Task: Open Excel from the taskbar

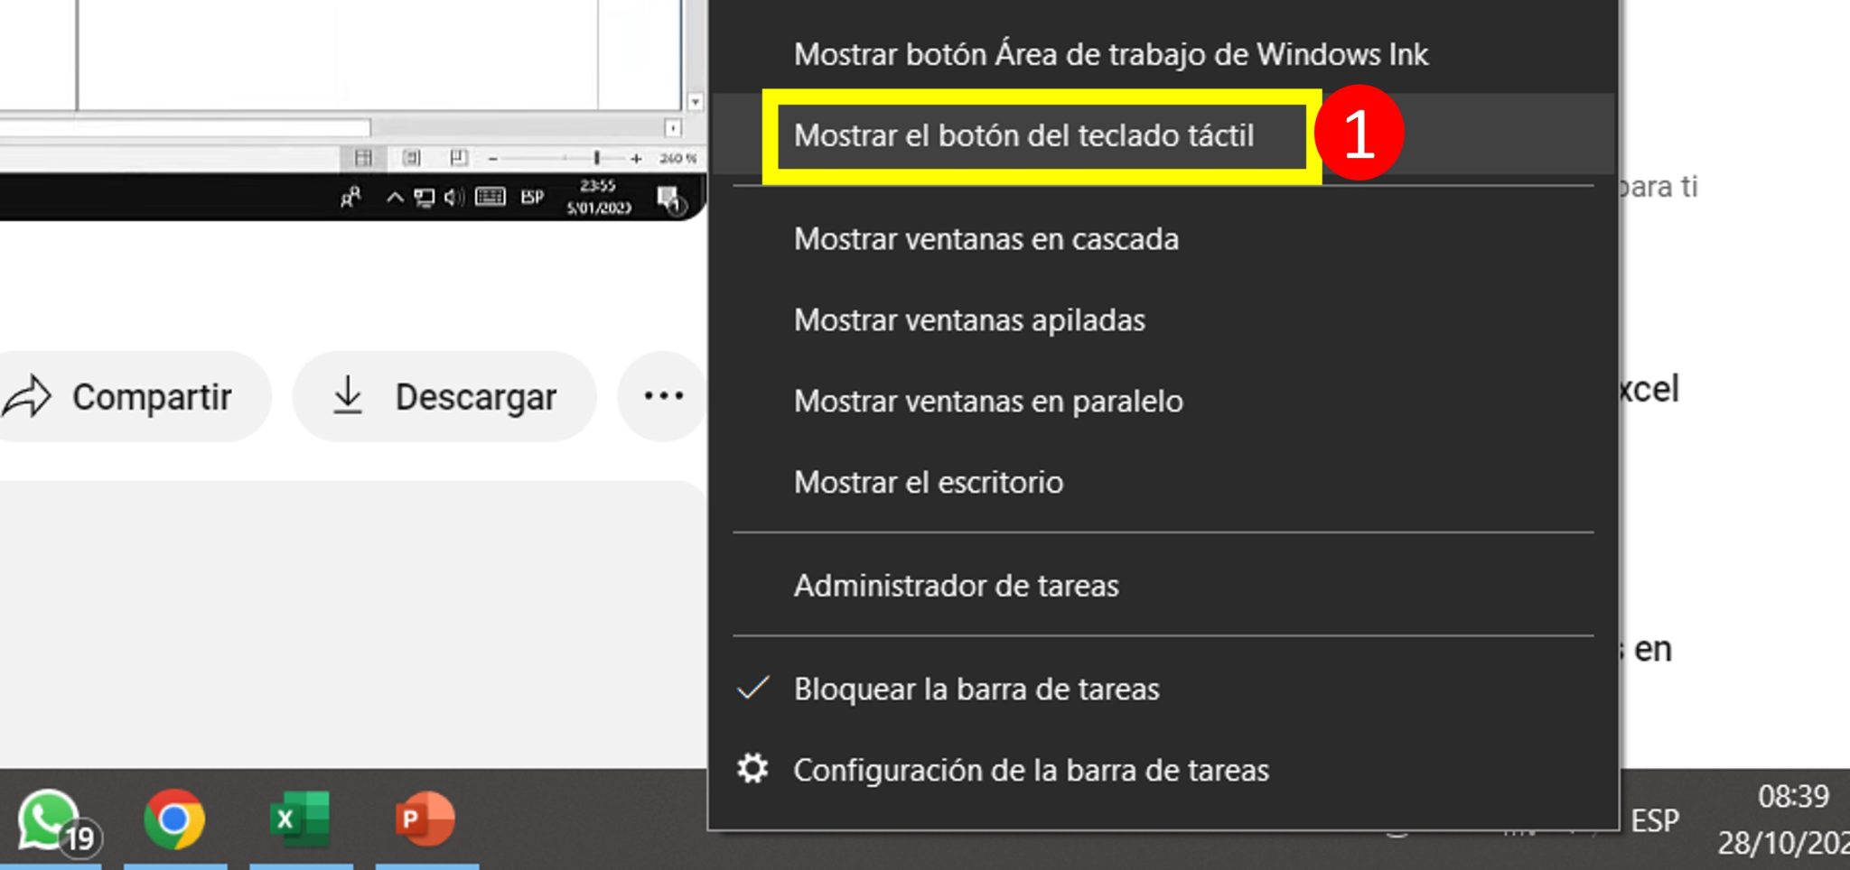Action: [x=298, y=818]
